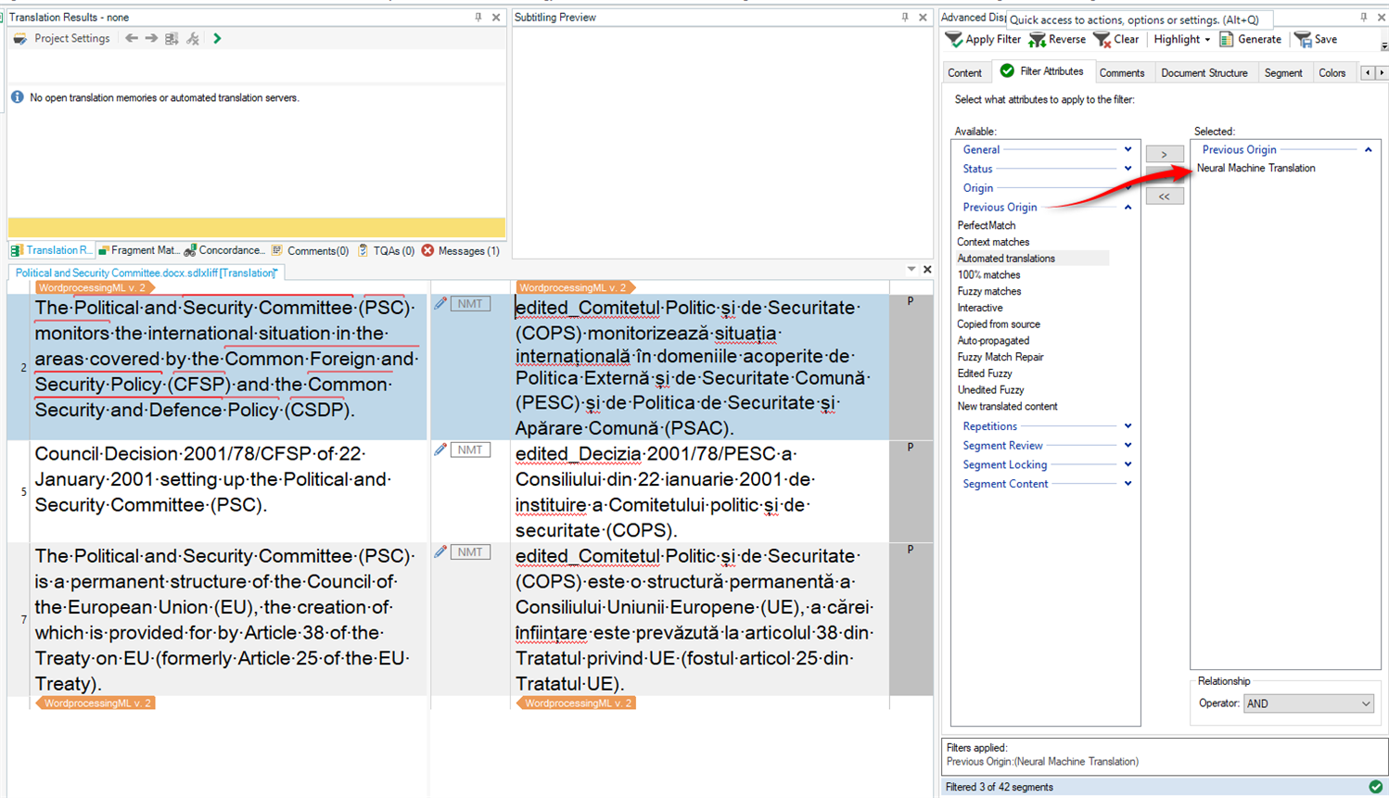Click the blue info icon beside no-memories message

tap(17, 97)
